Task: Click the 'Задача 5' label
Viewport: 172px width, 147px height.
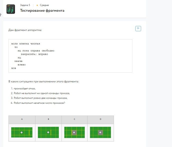Action: point(25,5)
